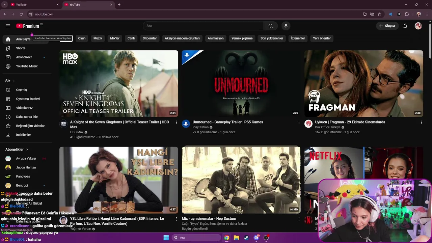Select the Müzik filter chip
Viewport: 432px width, 243px height.
point(98,38)
